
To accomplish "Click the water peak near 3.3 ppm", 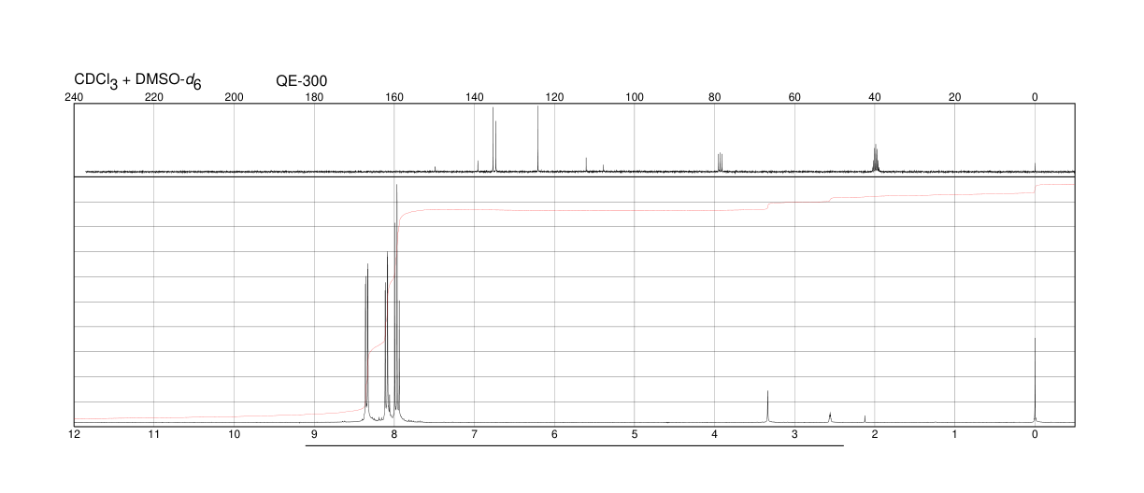I will (767, 406).
